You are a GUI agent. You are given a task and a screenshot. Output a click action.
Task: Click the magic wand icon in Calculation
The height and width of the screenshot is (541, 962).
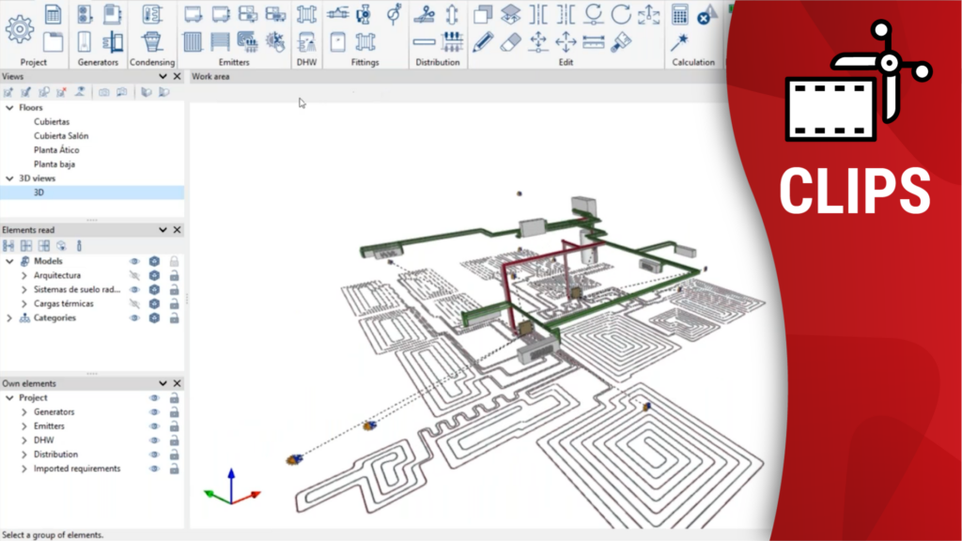click(x=679, y=41)
